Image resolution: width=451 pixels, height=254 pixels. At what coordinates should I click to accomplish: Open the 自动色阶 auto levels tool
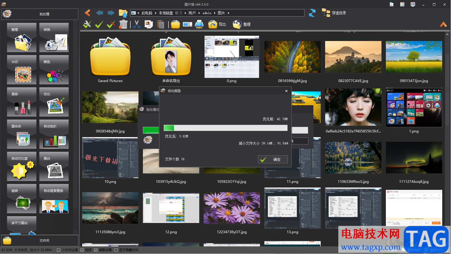[54, 134]
